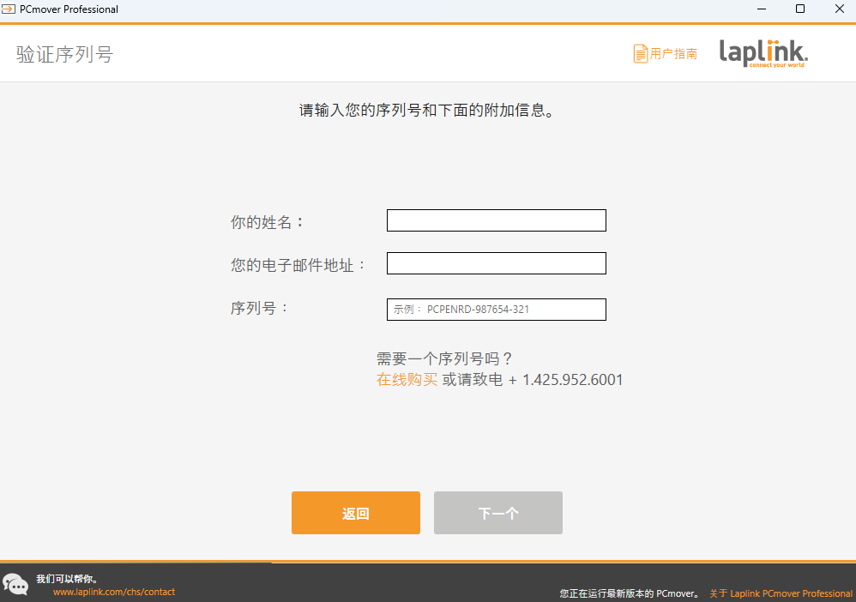Click the 序列号 serial number field
The image size is (856, 602).
pos(497,310)
